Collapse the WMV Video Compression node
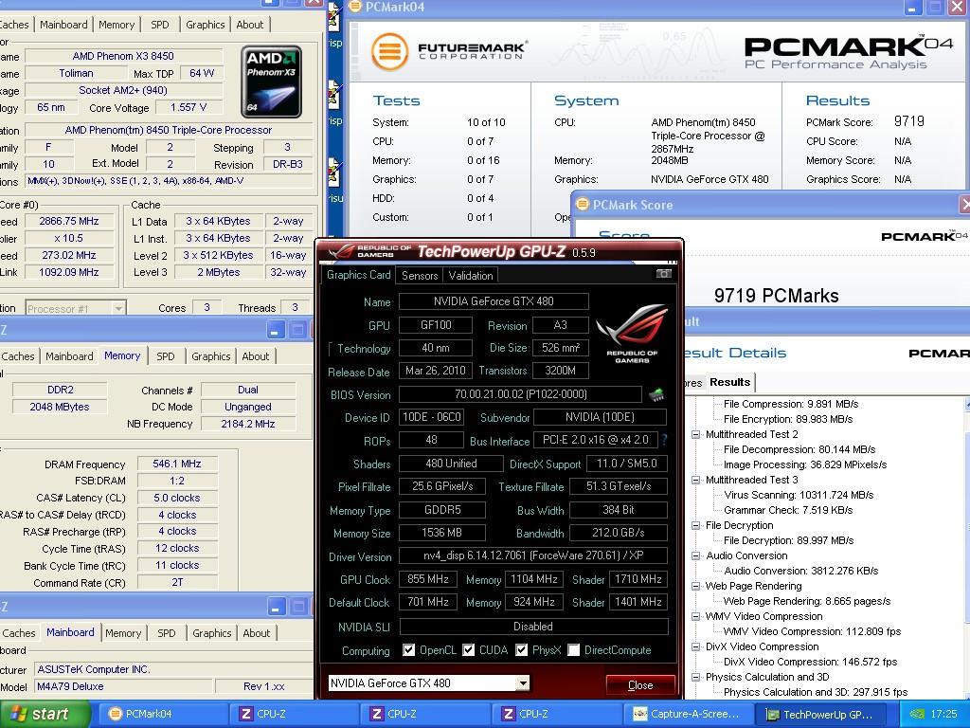970x728 pixels. pyautogui.click(x=696, y=616)
